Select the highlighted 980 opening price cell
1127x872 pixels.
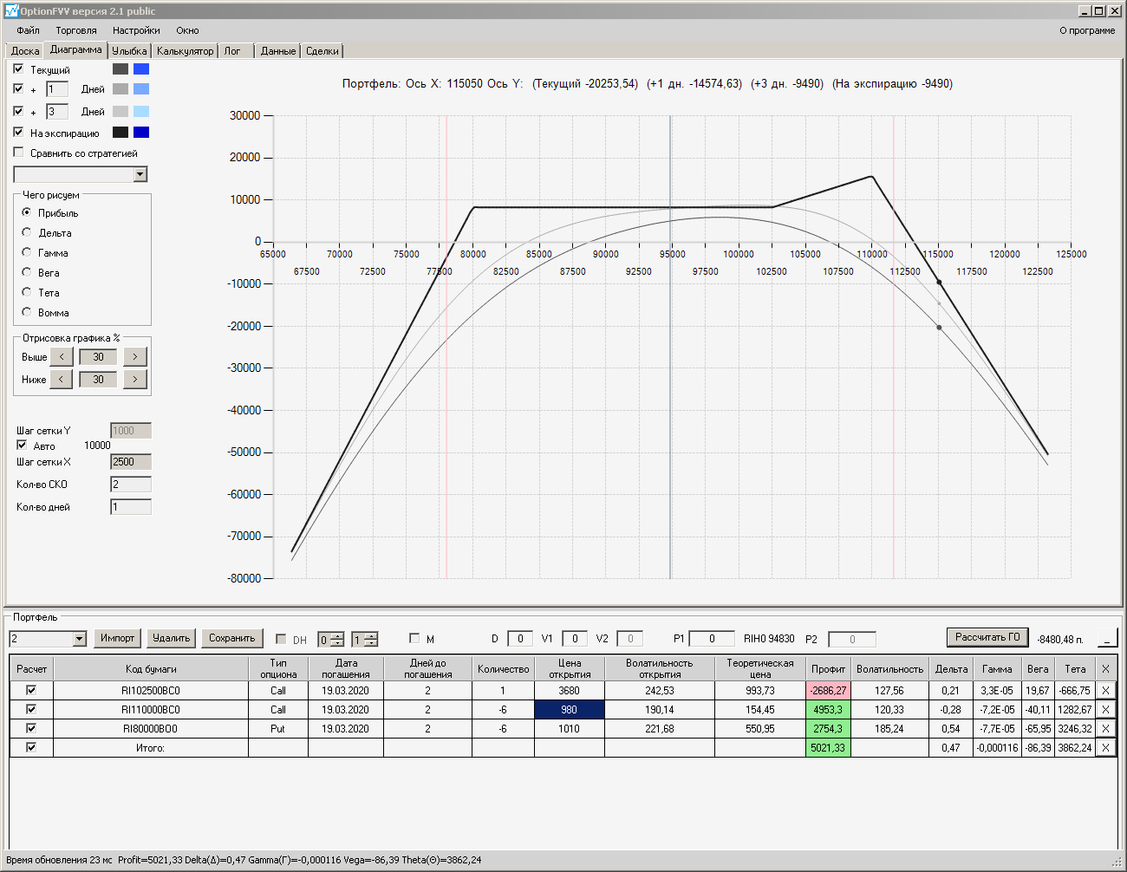pos(569,709)
